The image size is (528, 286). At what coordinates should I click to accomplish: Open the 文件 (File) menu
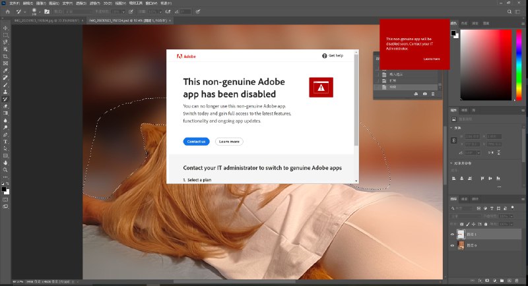click(15, 3)
